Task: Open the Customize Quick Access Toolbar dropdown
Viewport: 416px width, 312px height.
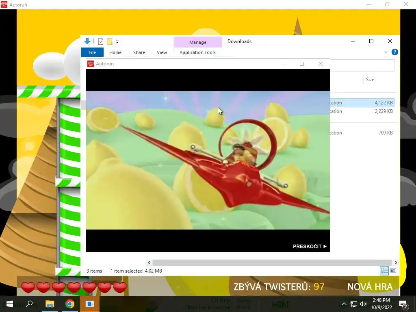Action: click(x=117, y=42)
